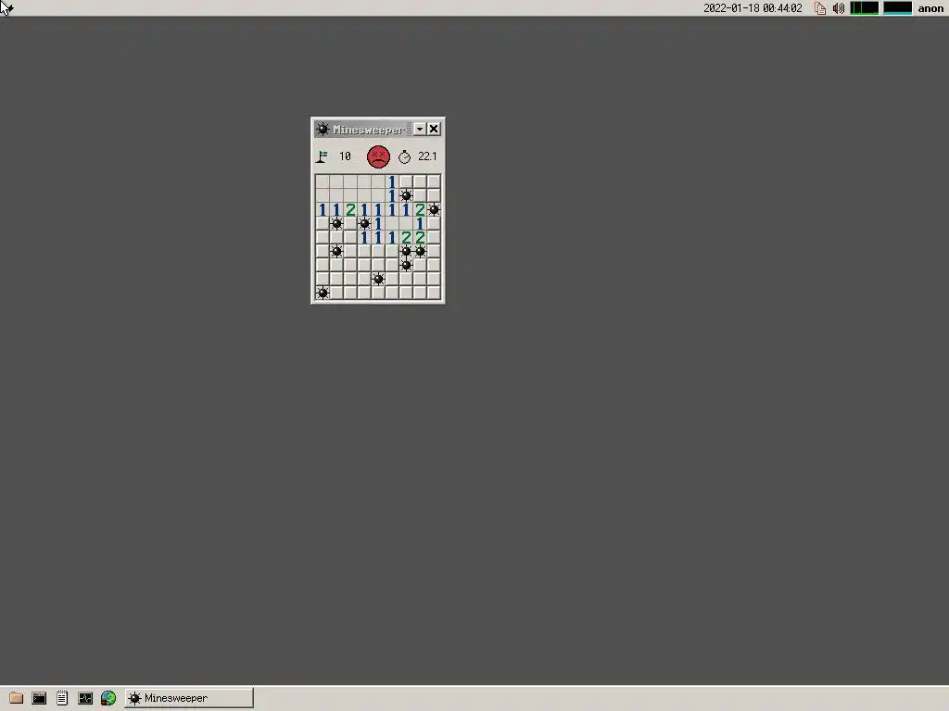The height and width of the screenshot is (711, 949).
Task: Click the leftmost 1 in the long number row
Action: point(323,210)
